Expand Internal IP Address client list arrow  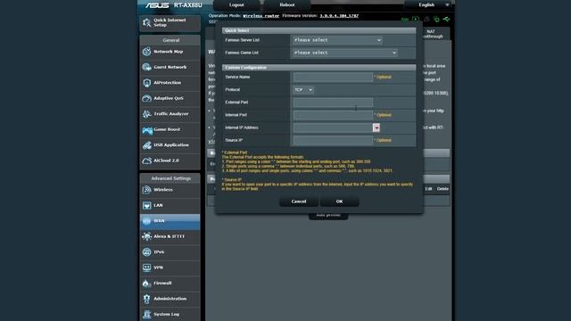(x=377, y=128)
